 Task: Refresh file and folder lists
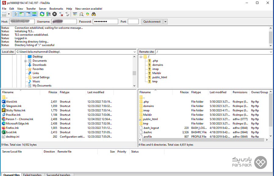click(42, 14)
